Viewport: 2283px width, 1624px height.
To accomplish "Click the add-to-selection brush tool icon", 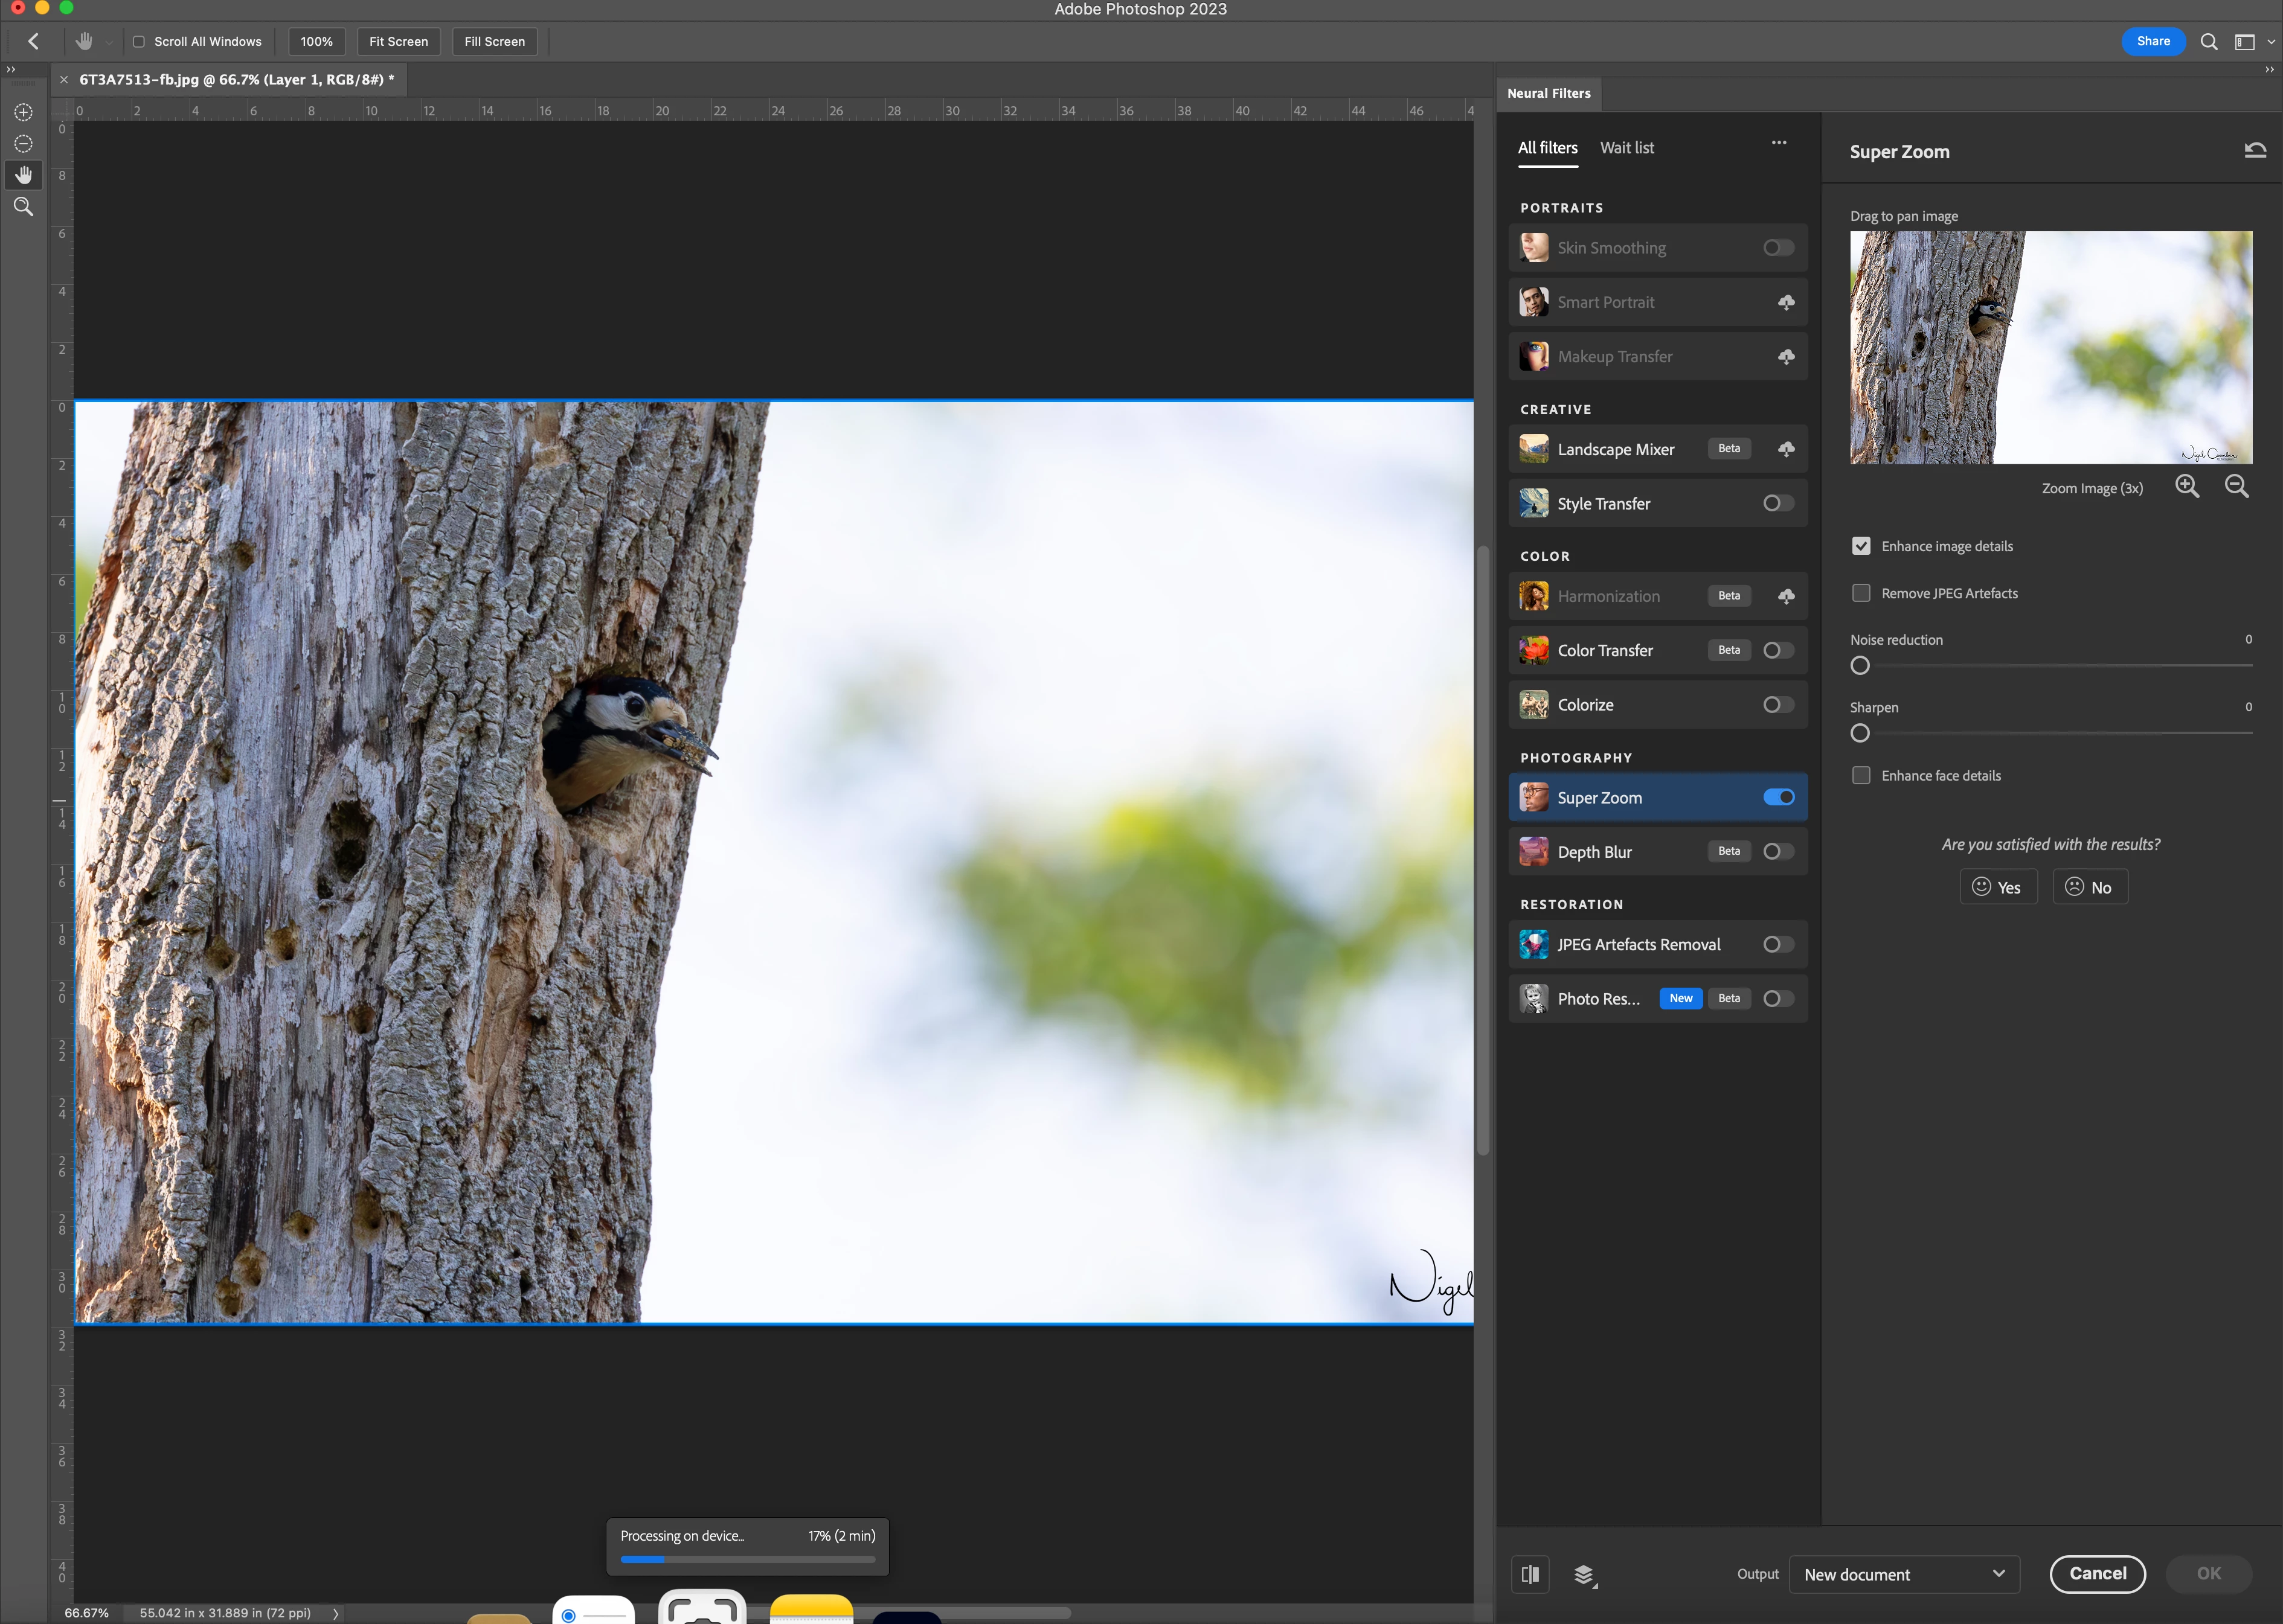I will coord(23,112).
